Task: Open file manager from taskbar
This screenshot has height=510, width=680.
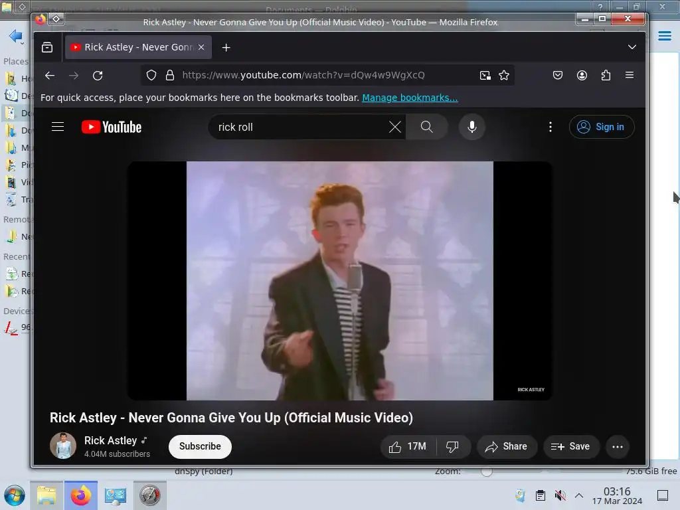Action: [46, 495]
